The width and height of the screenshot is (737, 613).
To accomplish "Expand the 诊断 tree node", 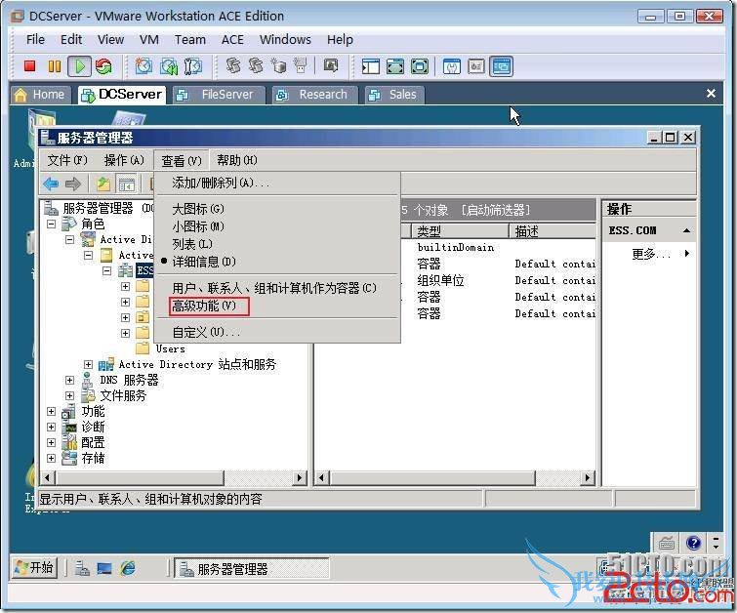I will tap(51, 427).
